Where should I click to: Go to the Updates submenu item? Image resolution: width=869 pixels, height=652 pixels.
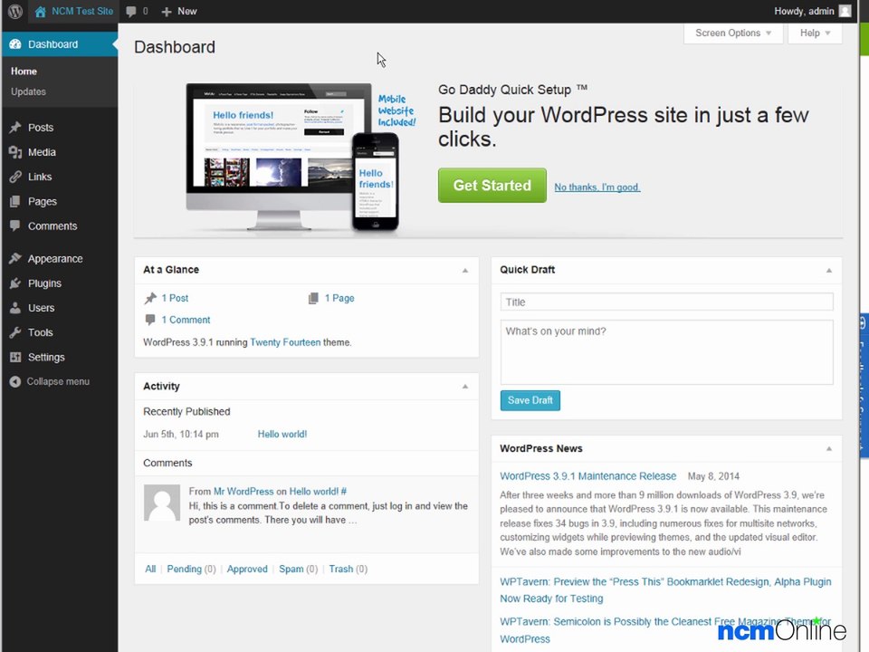[x=28, y=91]
